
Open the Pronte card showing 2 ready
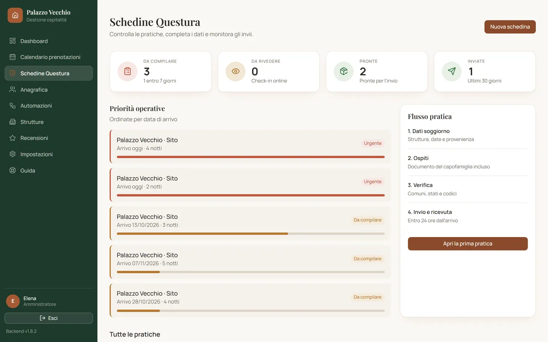click(377, 71)
